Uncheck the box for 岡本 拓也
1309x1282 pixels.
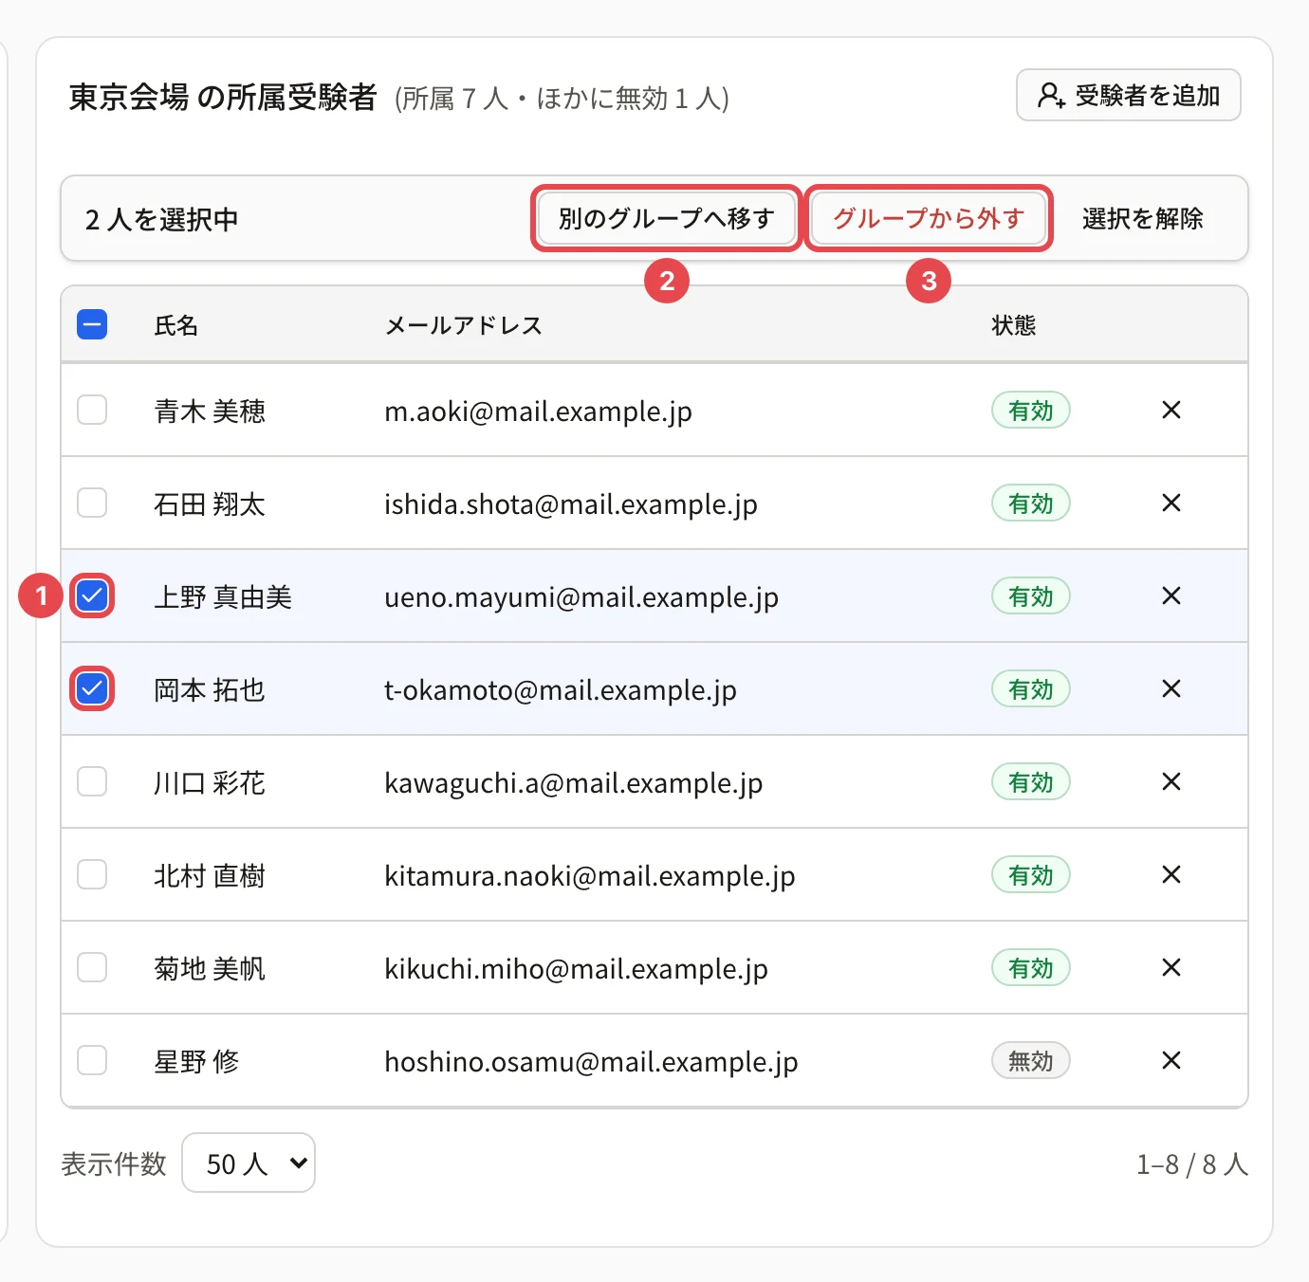coord(92,688)
